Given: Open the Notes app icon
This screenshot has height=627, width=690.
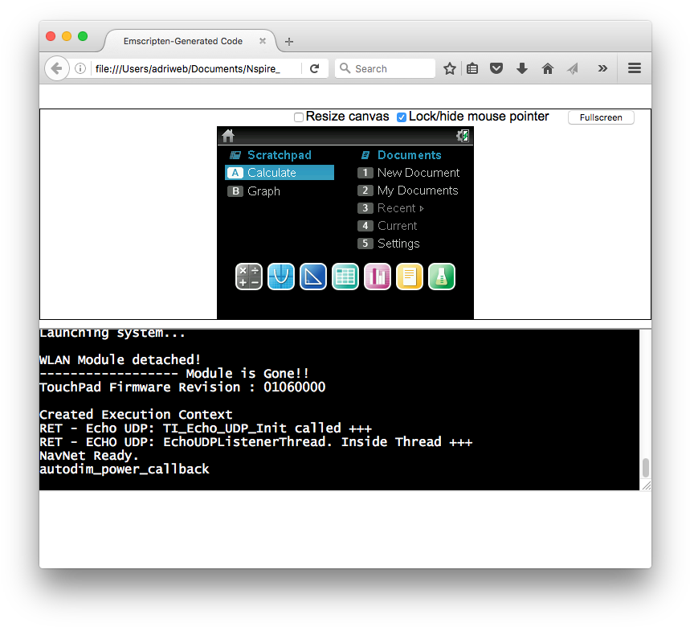Looking at the screenshot, I should (409, 277).
